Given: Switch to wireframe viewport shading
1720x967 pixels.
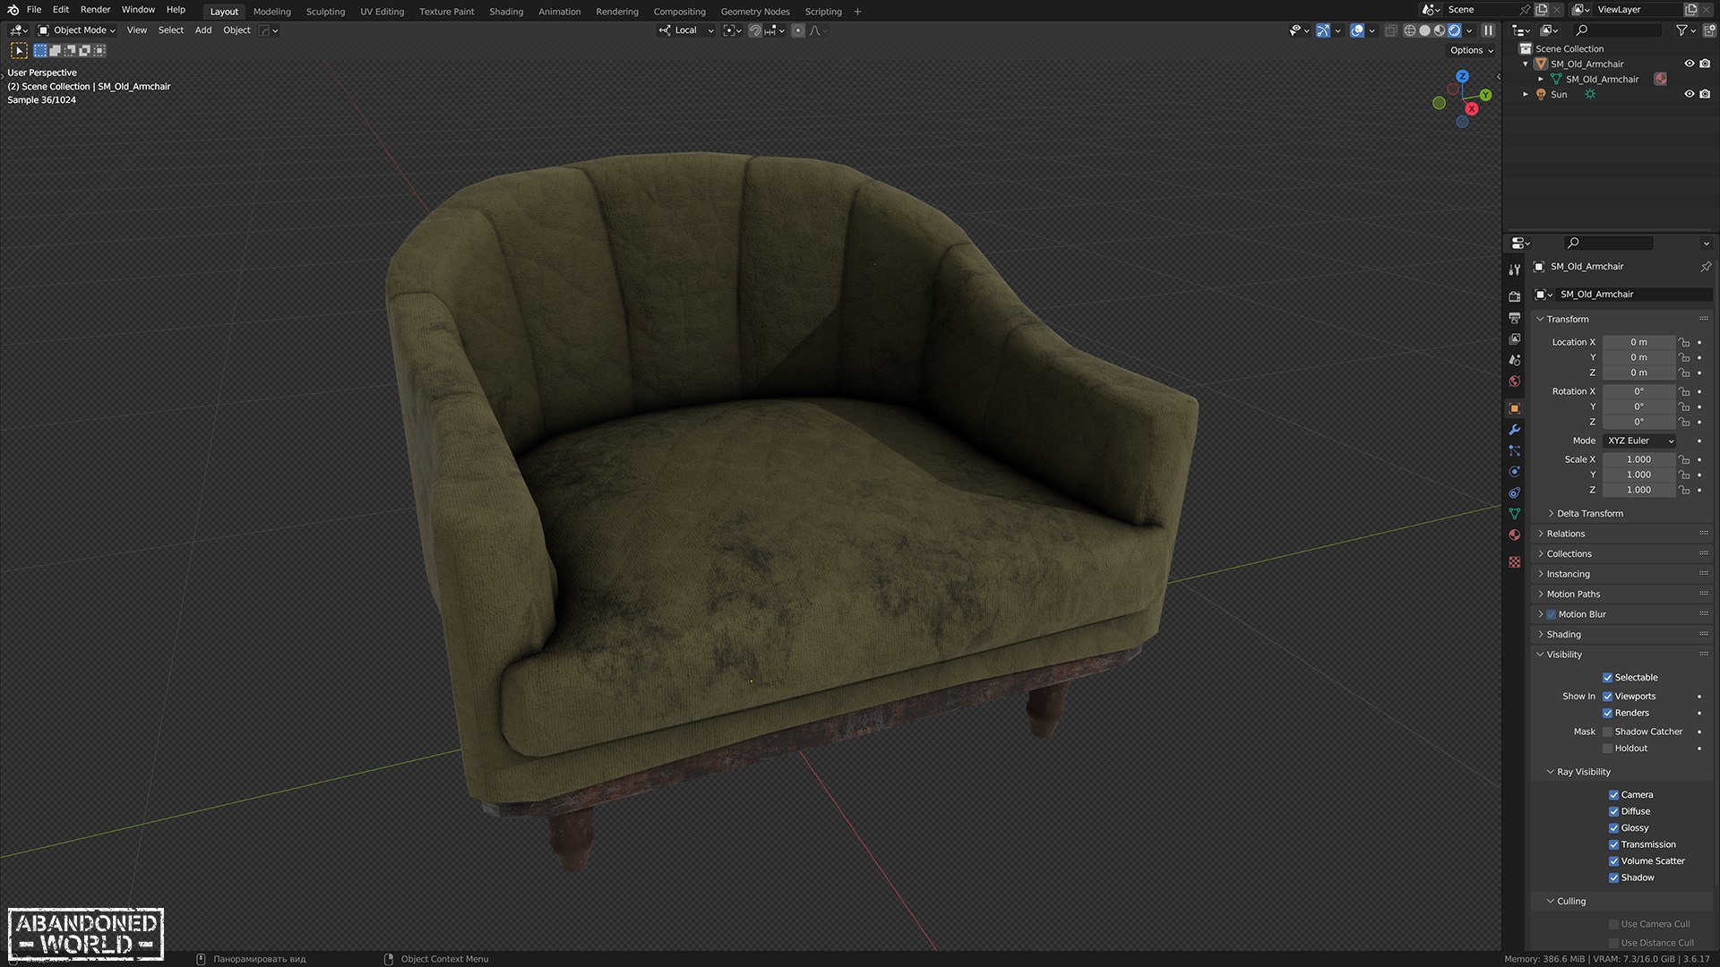Looking at the screenshot, I should (1409, 30).
